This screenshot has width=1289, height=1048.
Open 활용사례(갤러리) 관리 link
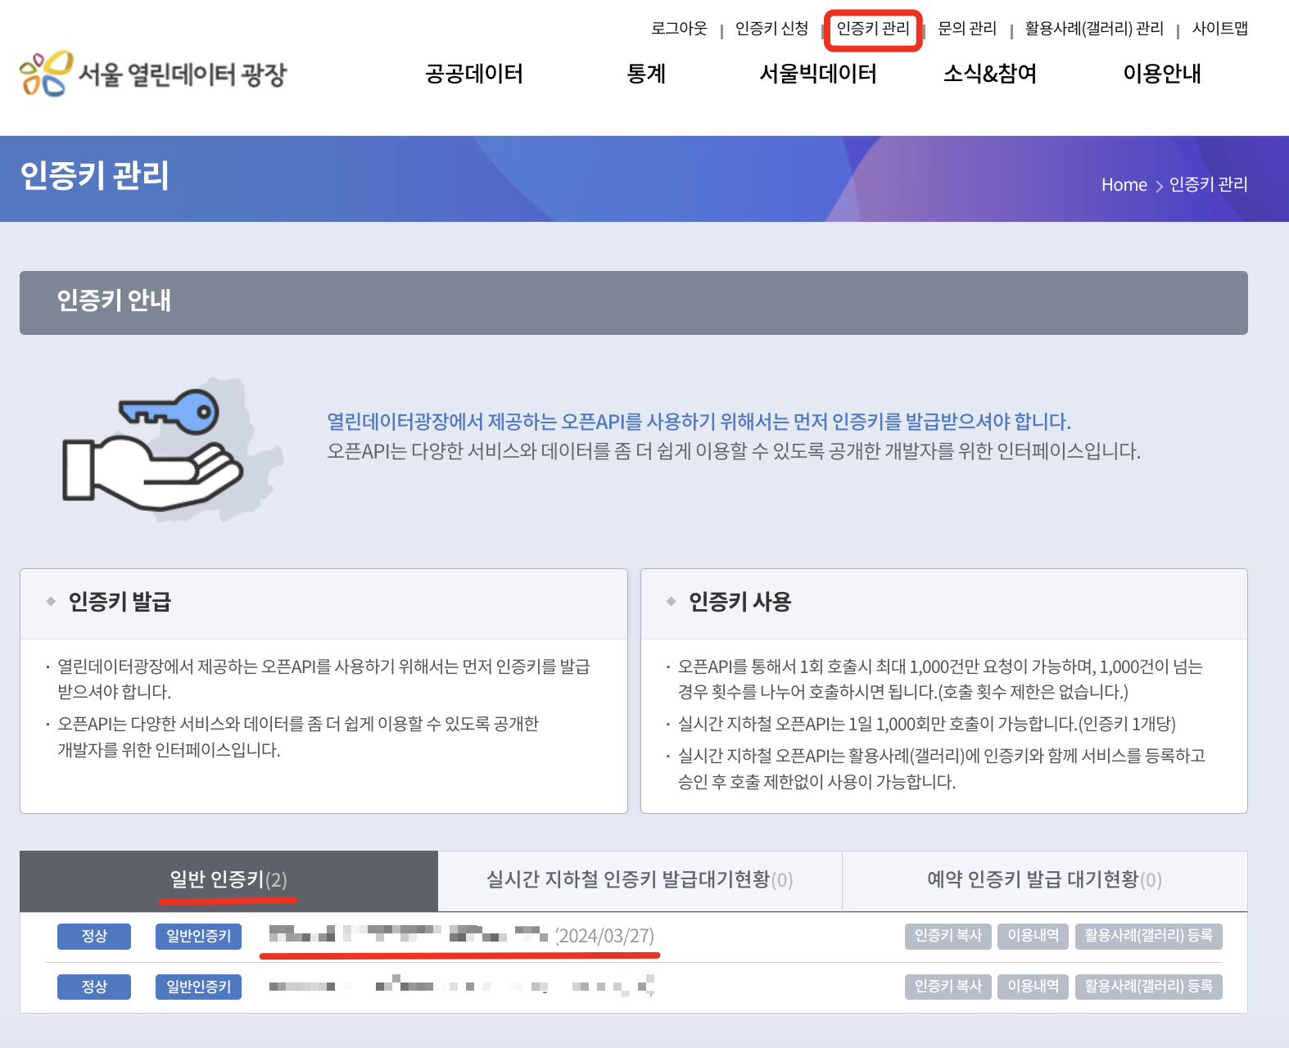[1094, 29]
